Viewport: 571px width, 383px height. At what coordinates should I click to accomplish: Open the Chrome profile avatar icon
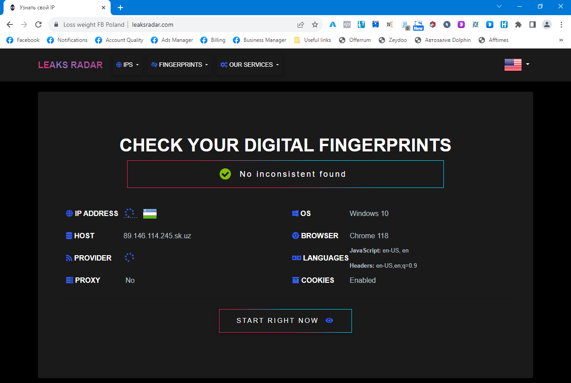(x=546, y=24)
